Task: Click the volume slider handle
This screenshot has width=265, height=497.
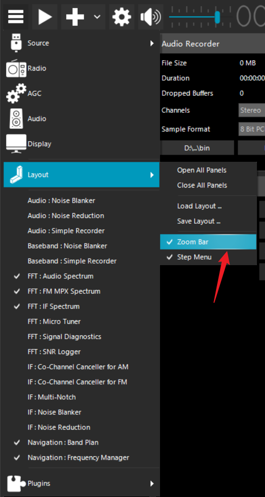Action: click(x=218, y=17)
